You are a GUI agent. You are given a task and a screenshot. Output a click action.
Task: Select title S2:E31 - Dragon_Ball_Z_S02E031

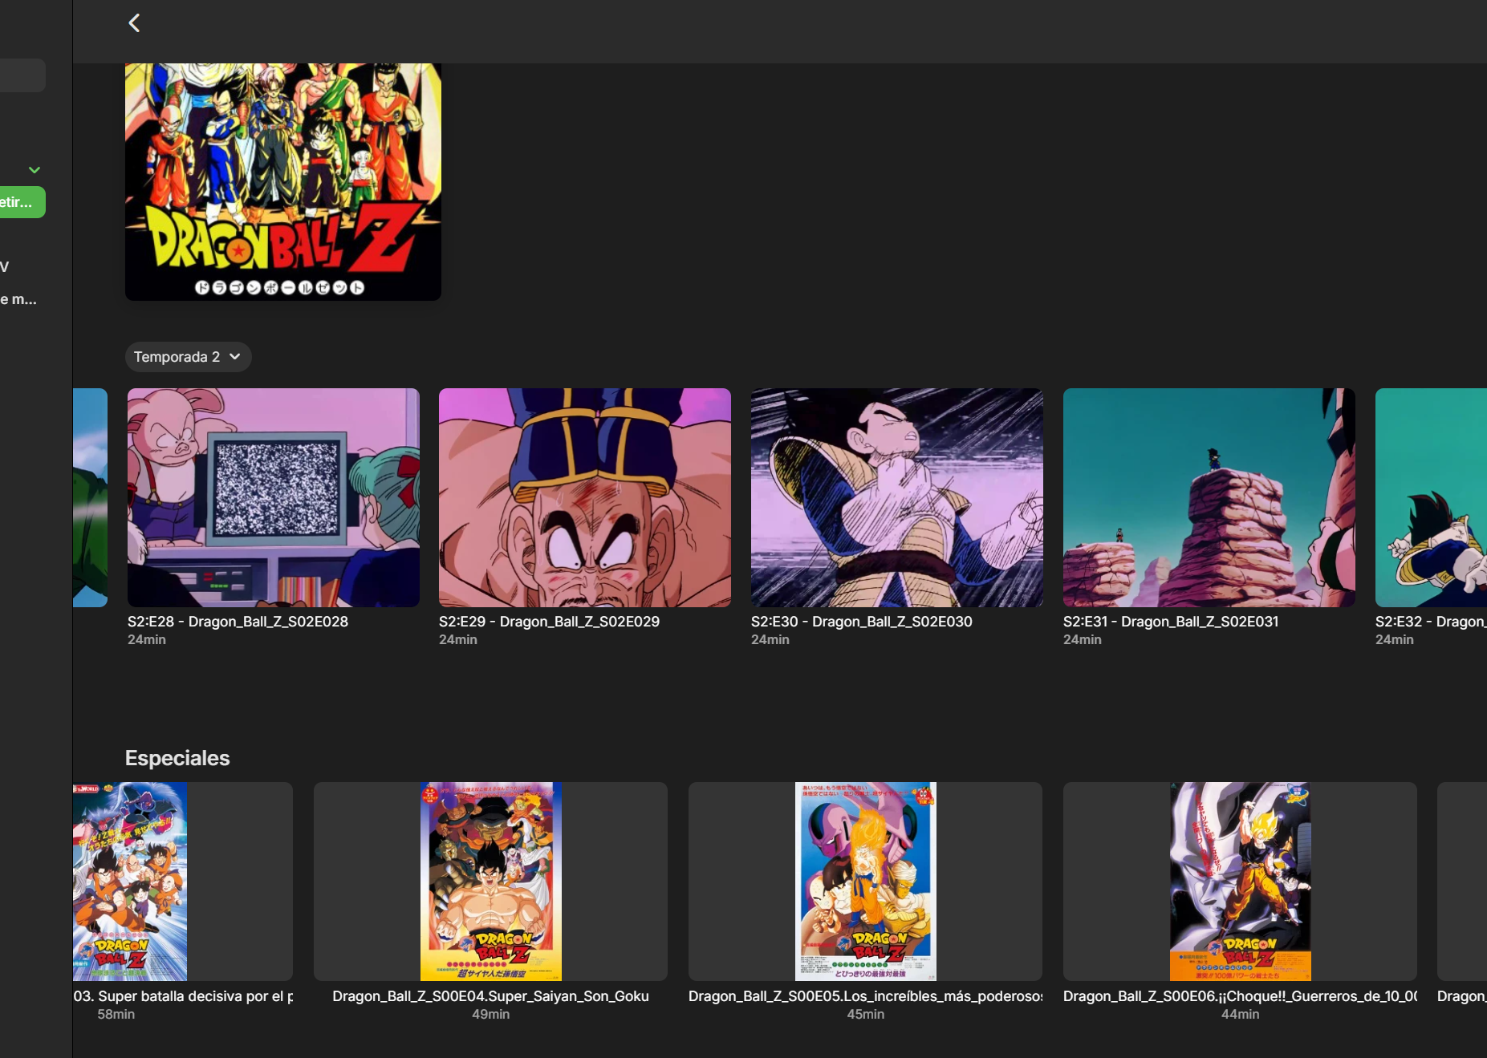(1171, 622)
